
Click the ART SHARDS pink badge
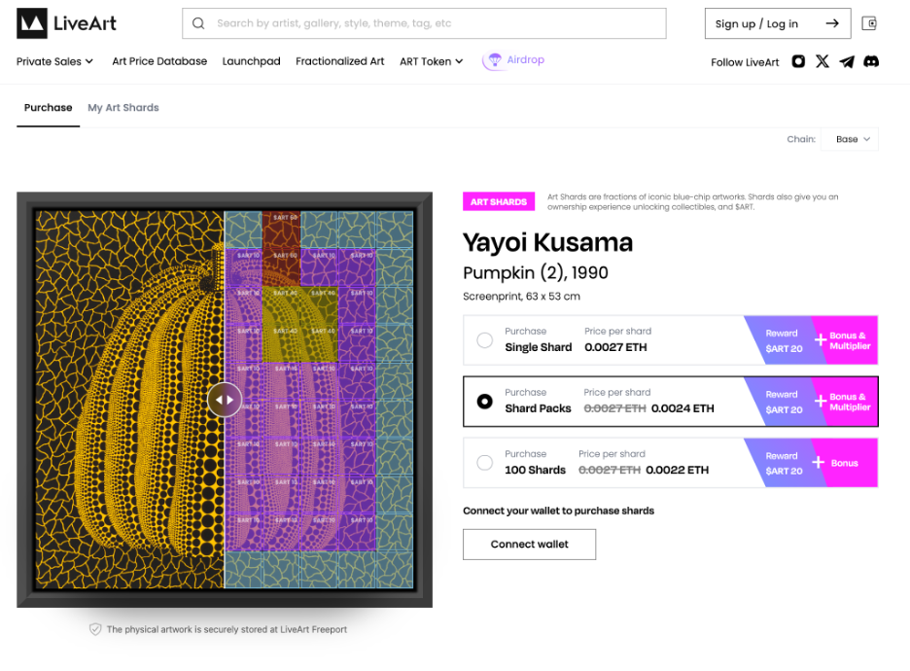pos(499,201)
